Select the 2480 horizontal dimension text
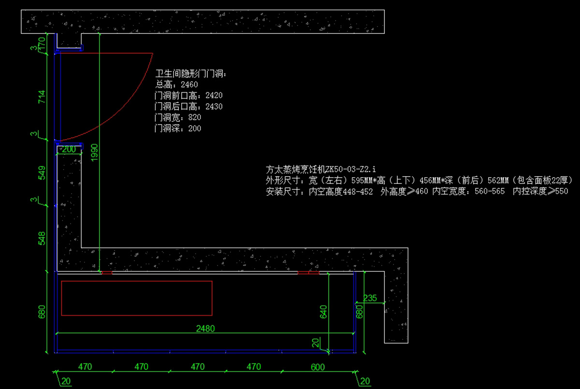 (x=205, y=328)
